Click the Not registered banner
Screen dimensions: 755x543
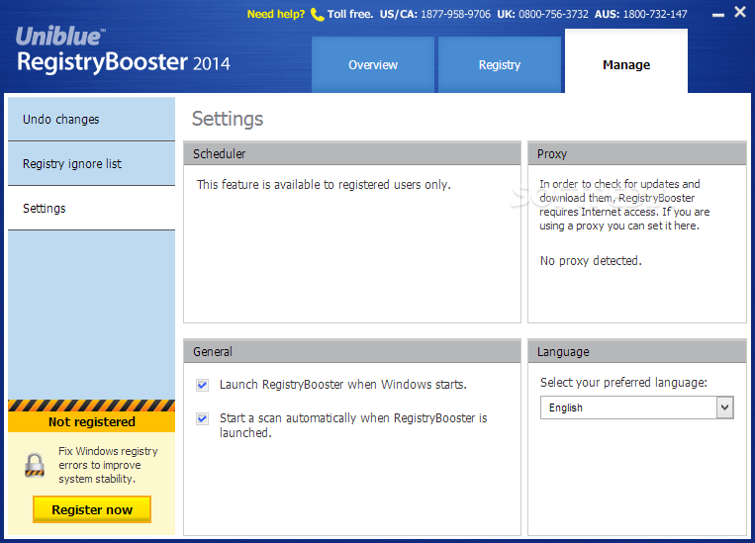91,421
